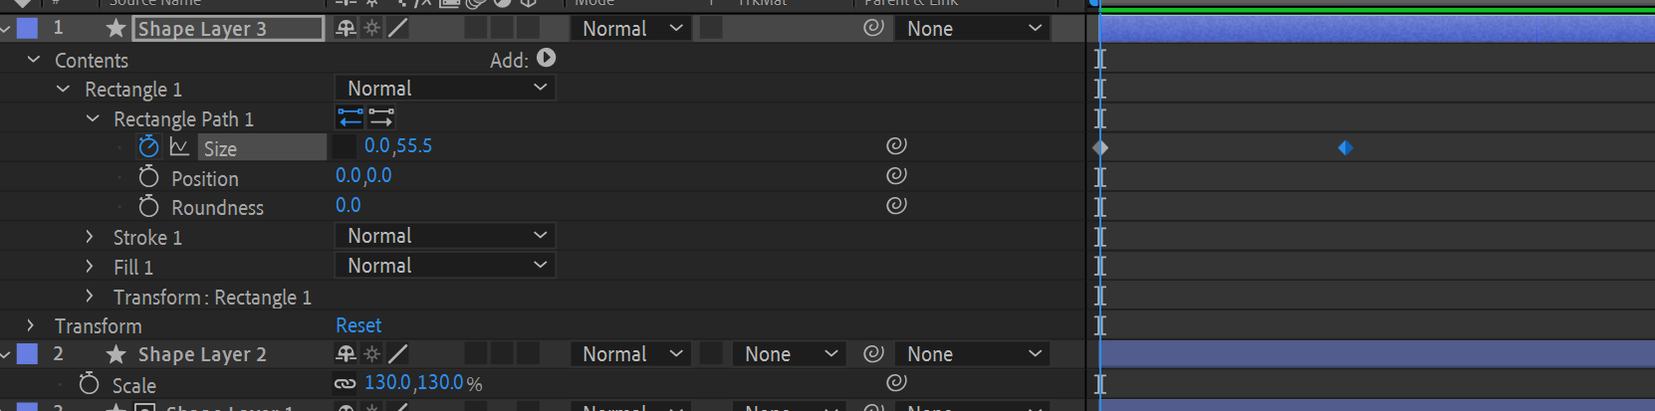
Task: Click the Reset link for Transform
Action: [358, 325]
